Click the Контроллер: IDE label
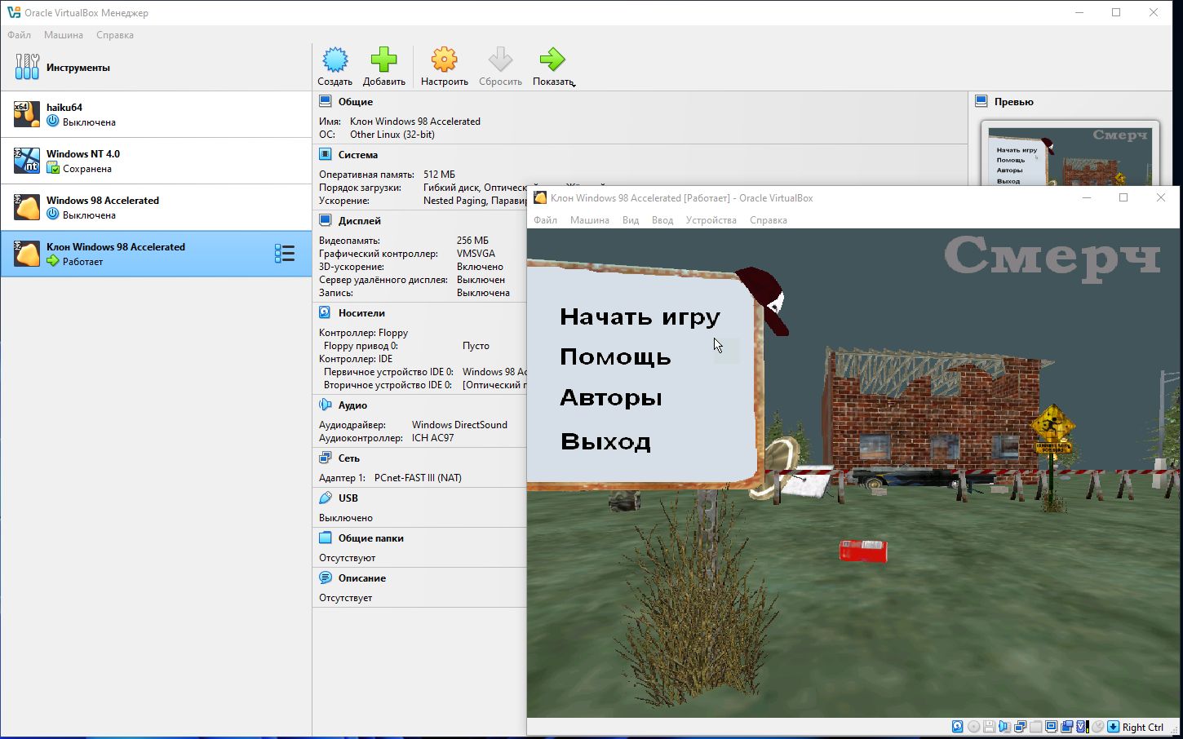This screenshot has width=1183, height=739. point(356,359)
